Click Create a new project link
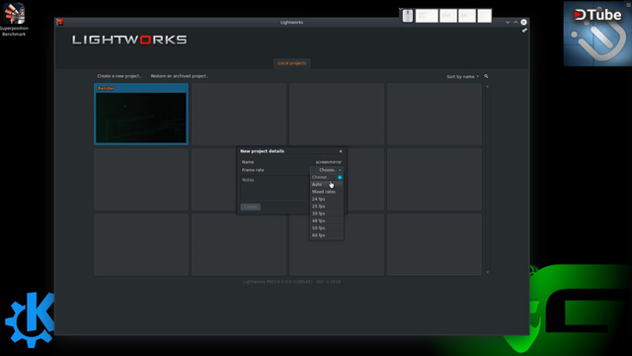Viewport: 632px width, 356px height. coord(119,76)
